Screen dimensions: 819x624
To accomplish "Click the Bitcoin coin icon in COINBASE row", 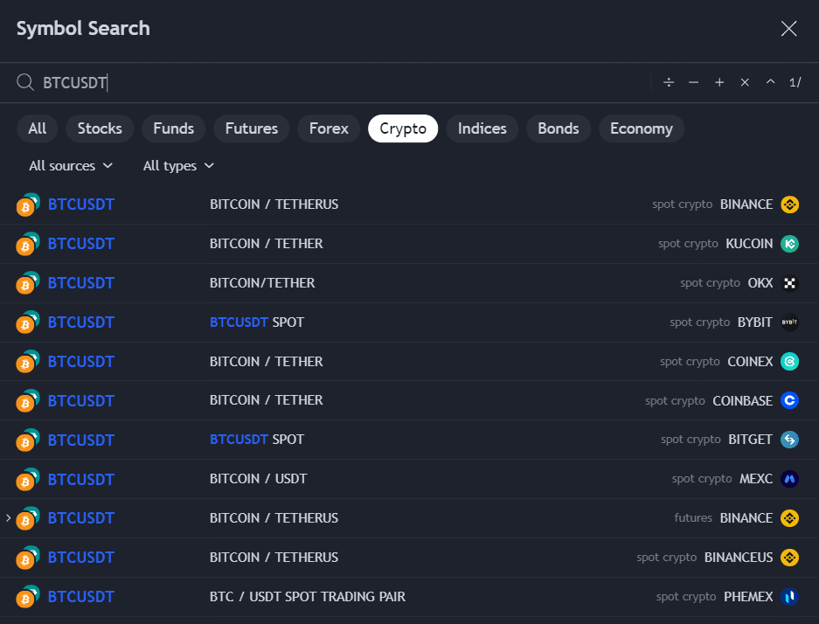I will coord(25,404).
